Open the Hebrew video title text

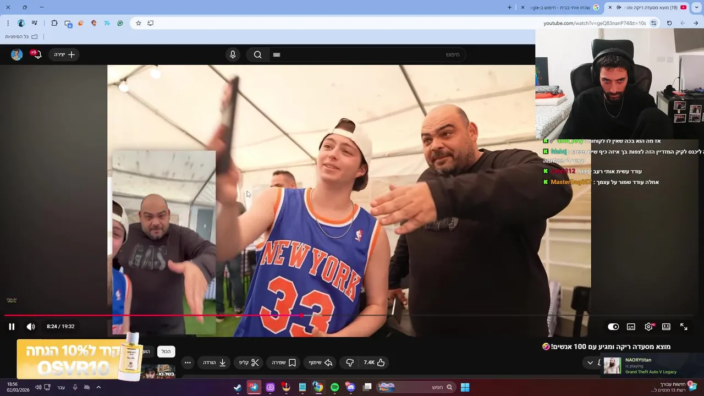pyautogui.click(x=606, y=346)
